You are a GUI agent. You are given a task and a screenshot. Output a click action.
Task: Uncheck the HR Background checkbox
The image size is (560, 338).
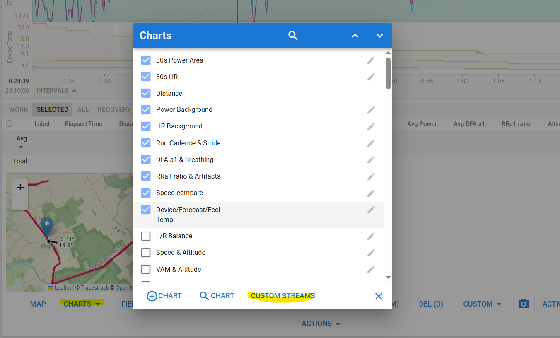[x=146, y=126]
